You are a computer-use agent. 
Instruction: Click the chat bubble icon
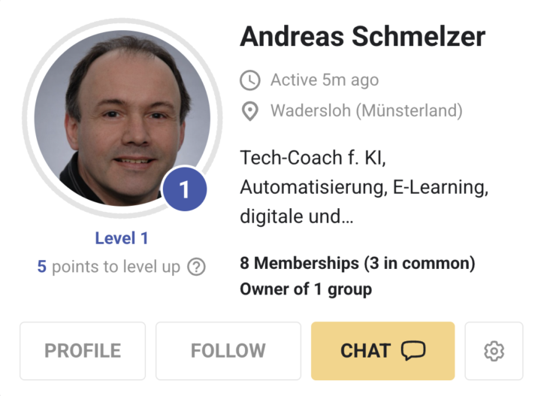click(413, 351)
